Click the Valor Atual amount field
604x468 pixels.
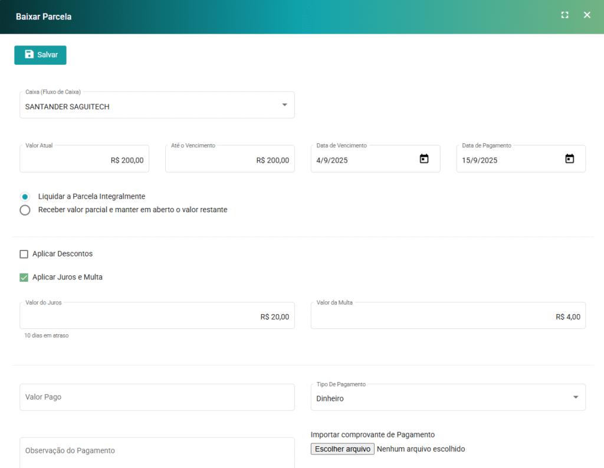pos(84,160)
